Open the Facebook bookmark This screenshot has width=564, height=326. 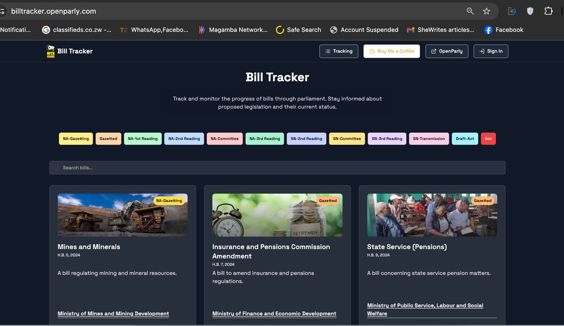[x=504, y=30]
